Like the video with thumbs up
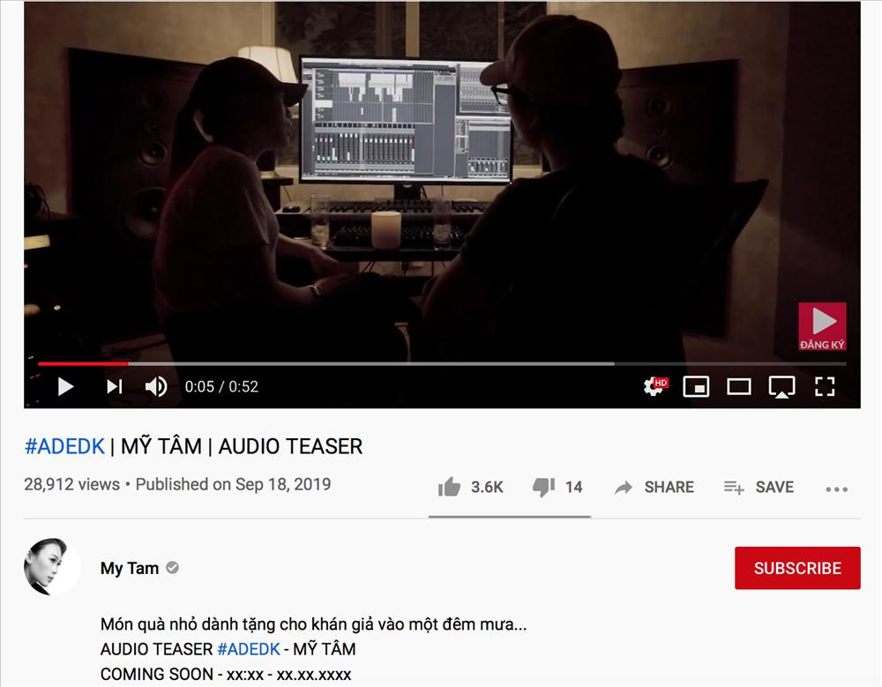Viewport: 882px width, 687px height. [470, 487]
